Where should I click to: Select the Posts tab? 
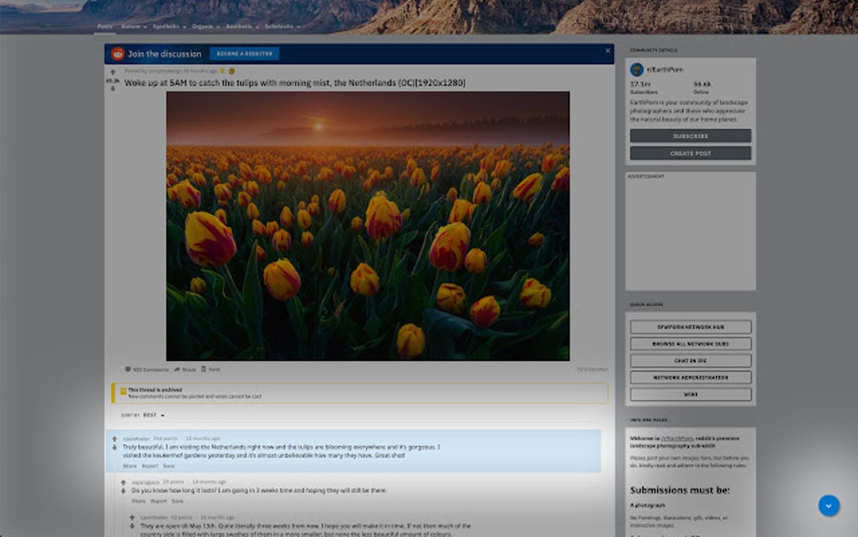[x=104, y=26]
